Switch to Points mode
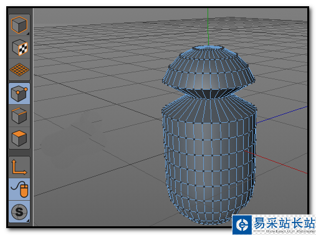Viewport: 316px width, 235px height. (19, 94)
